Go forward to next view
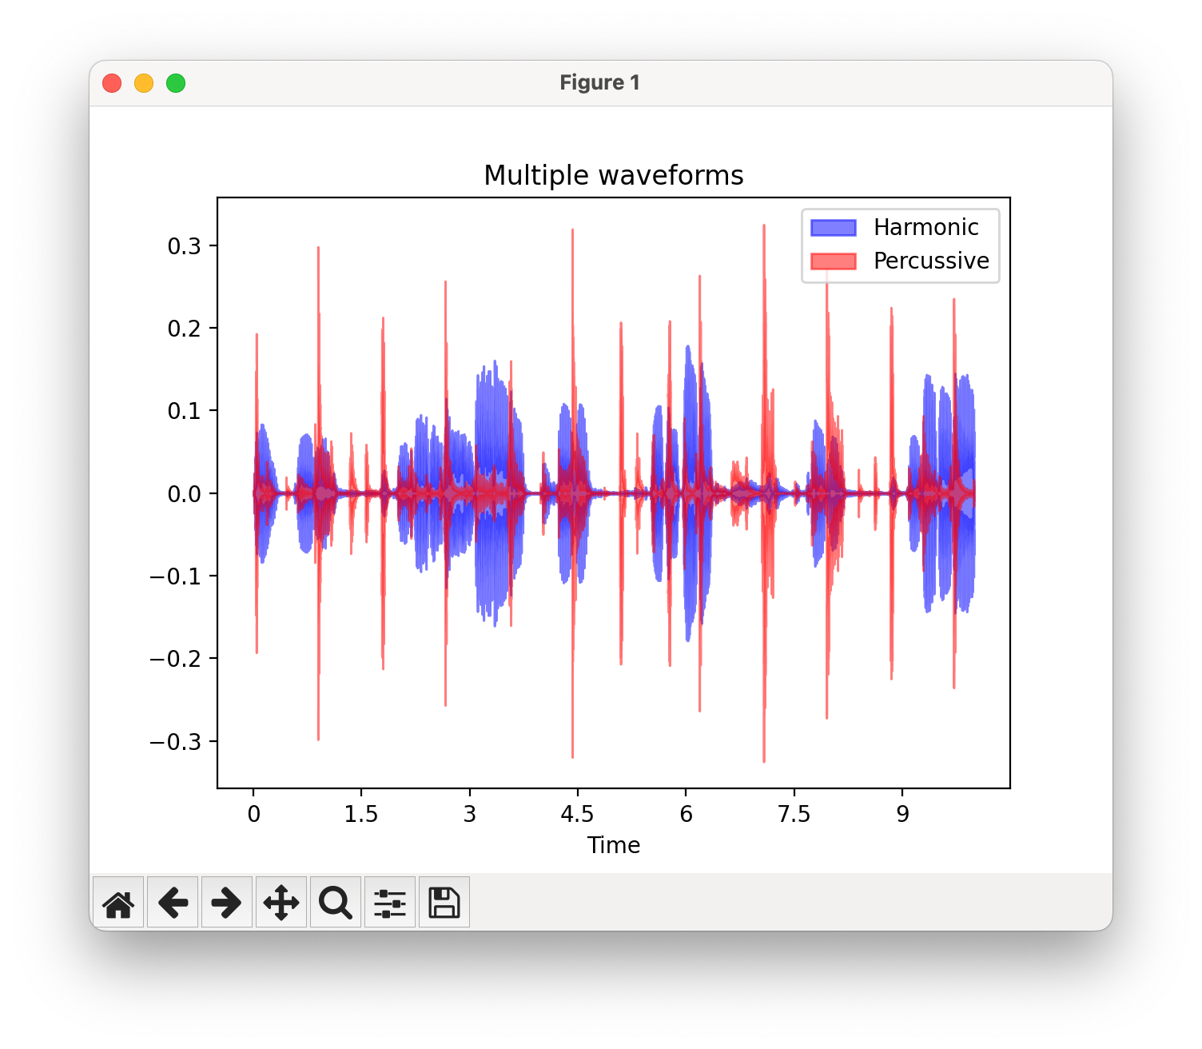Image resolution: width=1202 pixels, height=1049 pixels. (227, 902)
